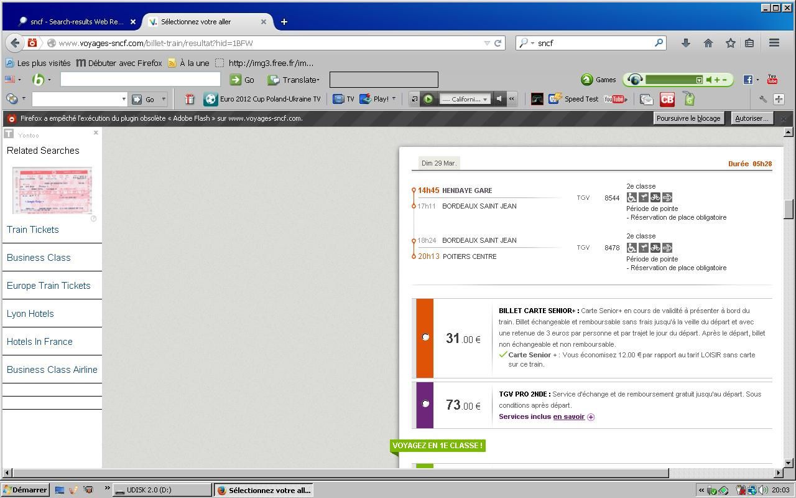Expand the CD search engine dropdown

tap(24, 98)
